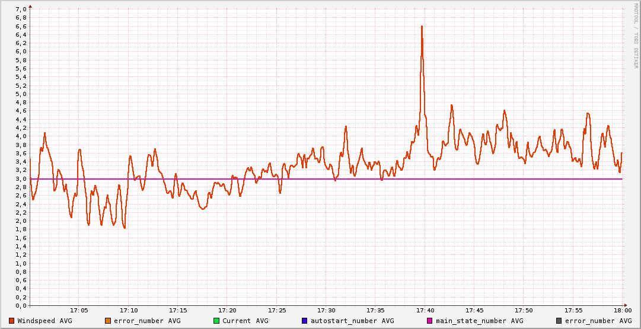
Task: Click the Windspeed AVG legend label
Action: 44,321
